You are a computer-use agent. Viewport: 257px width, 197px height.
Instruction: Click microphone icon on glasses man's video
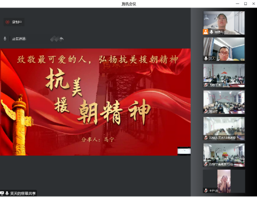(x=206, y=58)
